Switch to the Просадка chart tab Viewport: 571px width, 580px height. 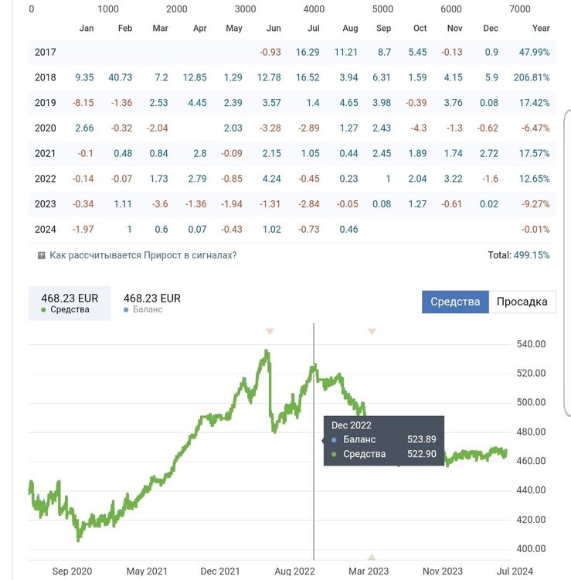click(x=522, y=302)
